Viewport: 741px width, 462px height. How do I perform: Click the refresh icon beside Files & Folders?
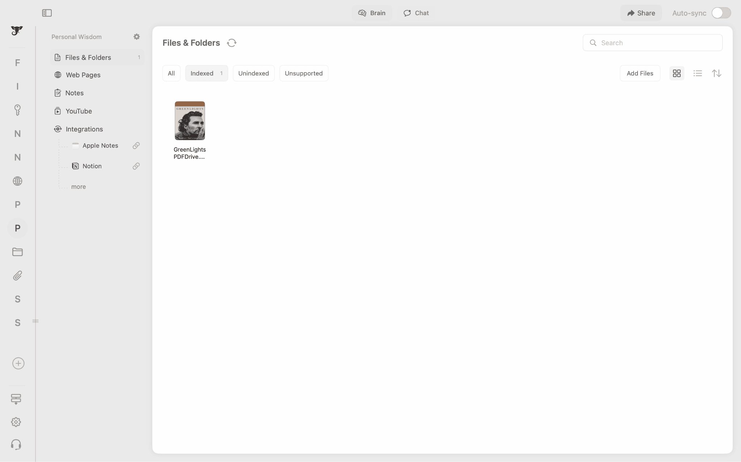[232, 43]
